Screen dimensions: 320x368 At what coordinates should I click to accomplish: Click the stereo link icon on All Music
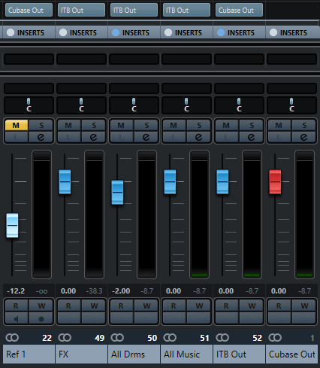tap(170, 338)
